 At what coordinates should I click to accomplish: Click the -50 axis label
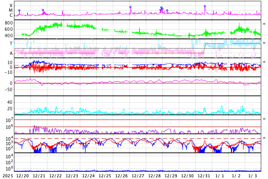(x=8, y=89)
